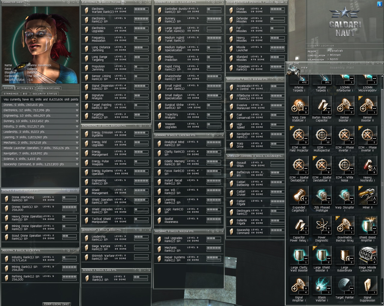Select the Shield Management skill row
Viewport: 384px width, 306px height.
pos(116,191)
